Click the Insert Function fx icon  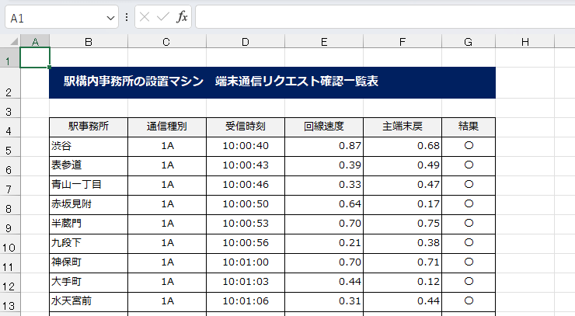182,17
